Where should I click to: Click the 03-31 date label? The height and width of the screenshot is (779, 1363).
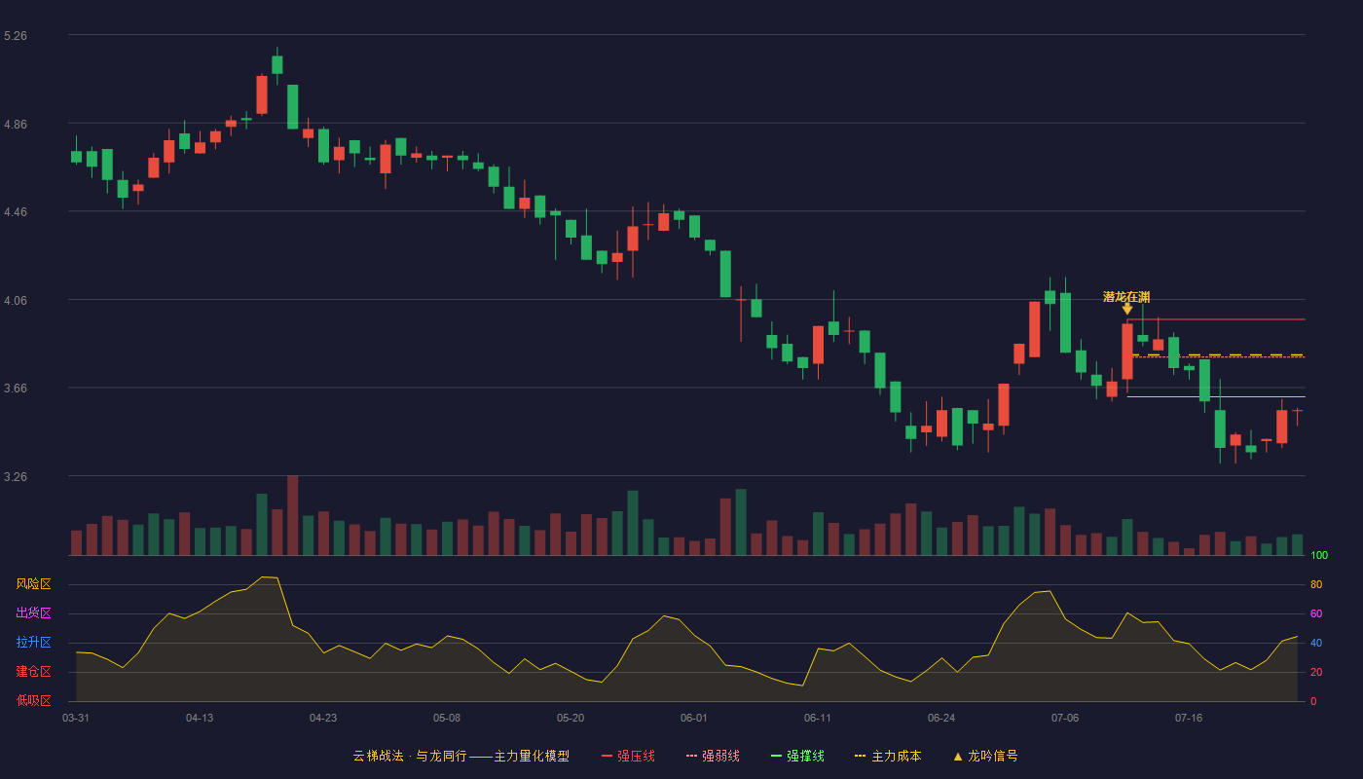(x=76, y=718)
